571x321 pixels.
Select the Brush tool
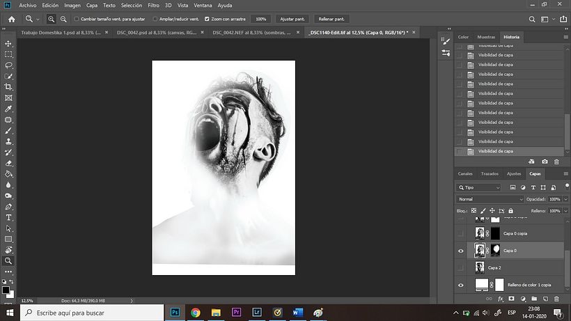point(8,131)
